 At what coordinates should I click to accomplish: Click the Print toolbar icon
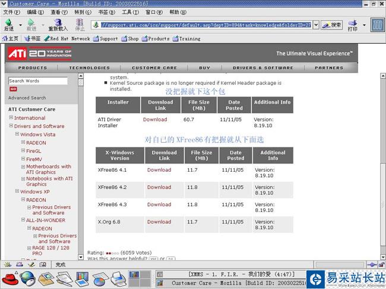point(353,23)
